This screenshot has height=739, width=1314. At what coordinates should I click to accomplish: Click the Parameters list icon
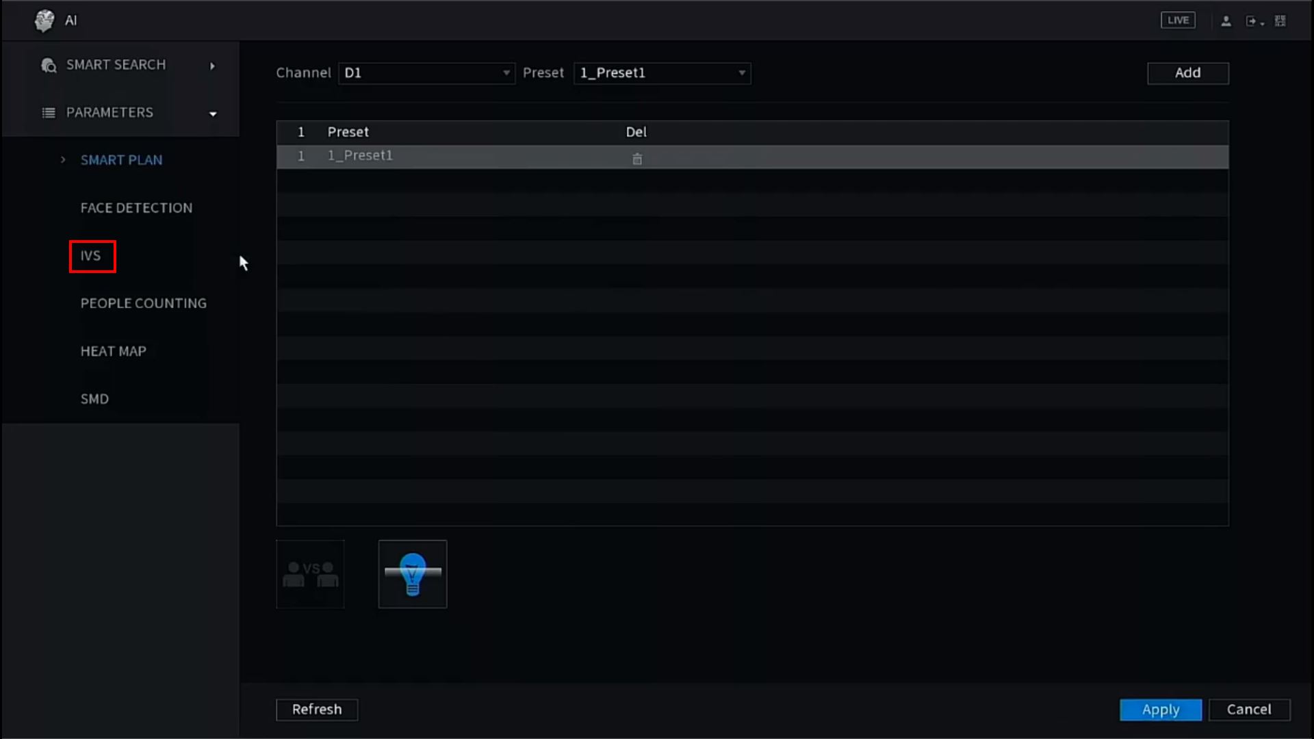tap(49, 113)
